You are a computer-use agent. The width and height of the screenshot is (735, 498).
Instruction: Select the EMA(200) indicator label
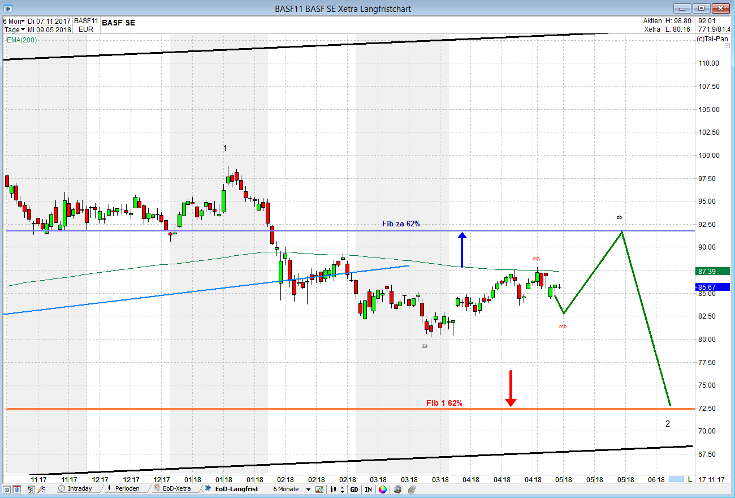click(x=21, y=40)
